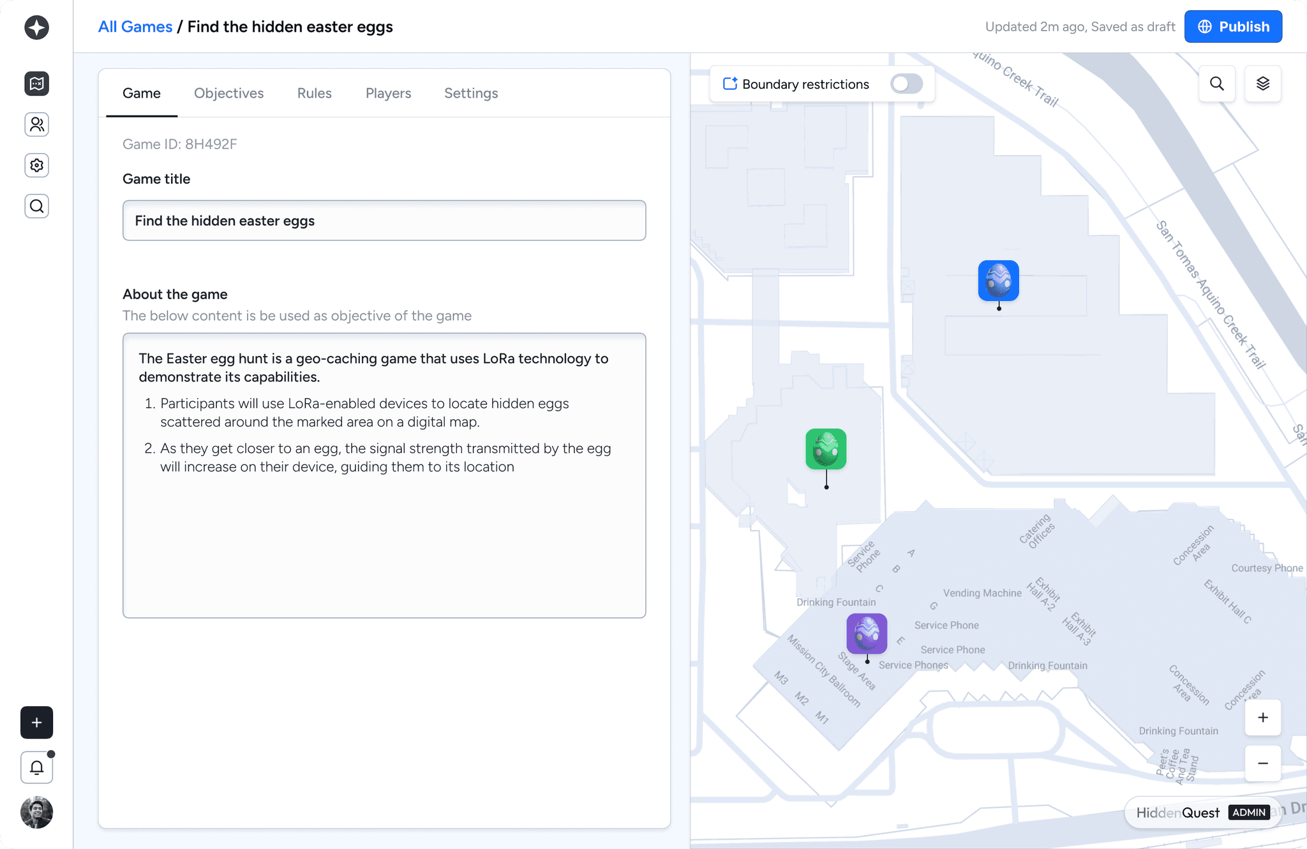Select the green egg map marker
1307x849 pixels.
click(826, 449)
